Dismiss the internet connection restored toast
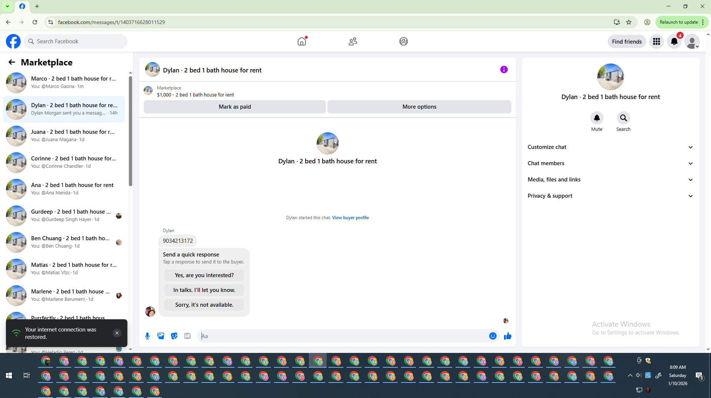This screenshot has width=711, height=398. (x=117, y=333)
